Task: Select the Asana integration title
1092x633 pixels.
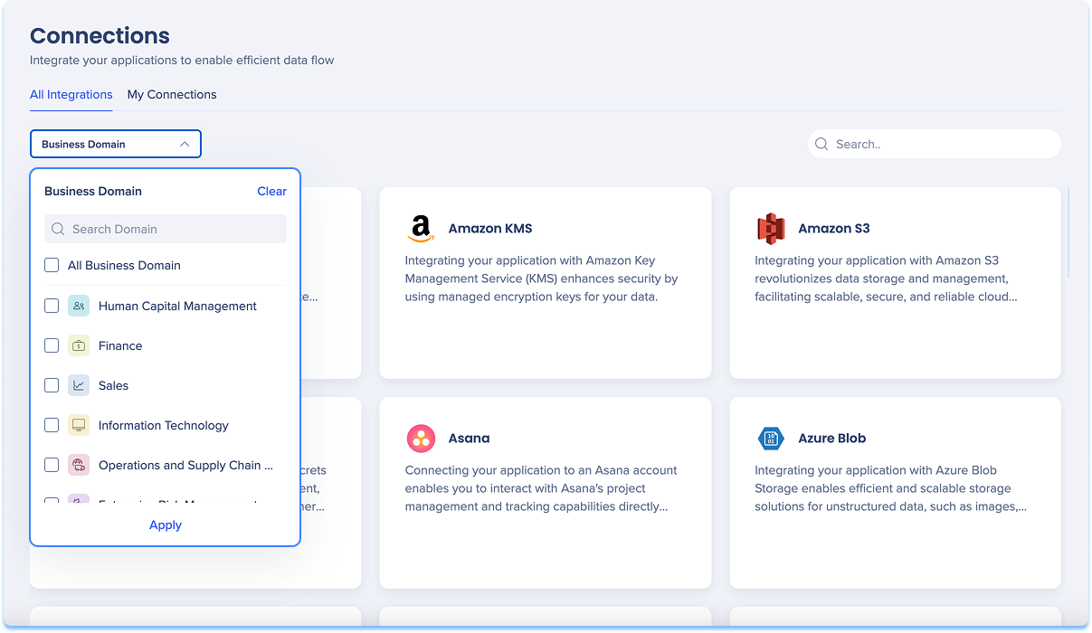Action: [470, 439]
